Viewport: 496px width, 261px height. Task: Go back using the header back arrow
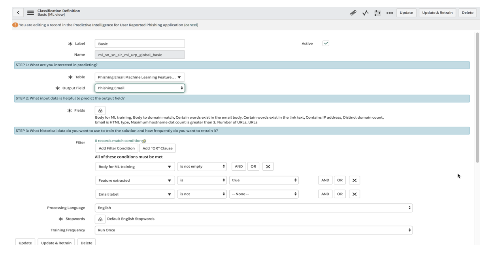coord(18,13)
